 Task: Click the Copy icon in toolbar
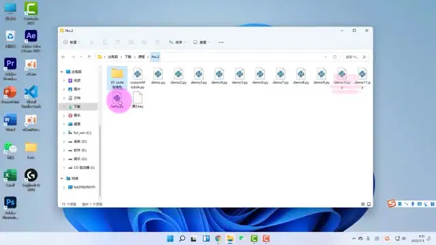coord(105,42)
